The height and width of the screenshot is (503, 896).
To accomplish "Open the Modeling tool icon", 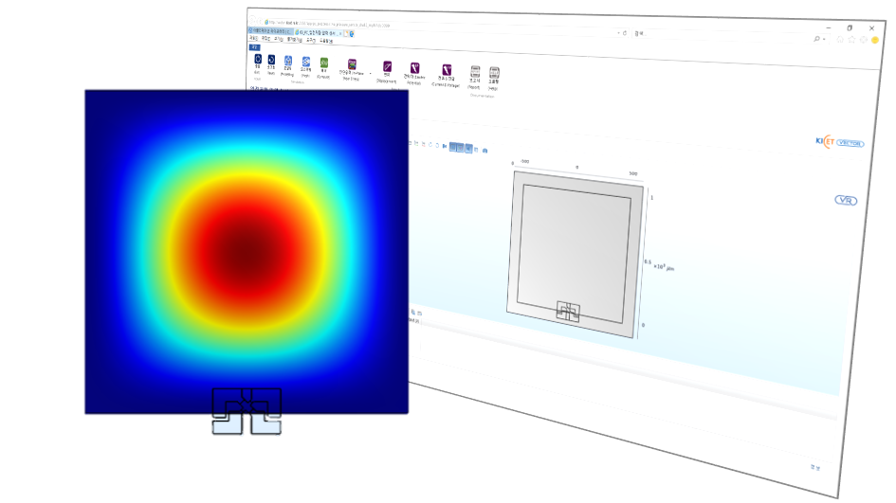I will click(287, 62).
